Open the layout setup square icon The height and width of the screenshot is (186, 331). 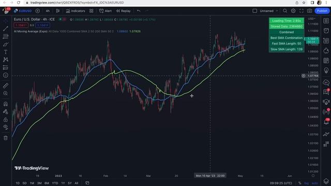[255, 11]
